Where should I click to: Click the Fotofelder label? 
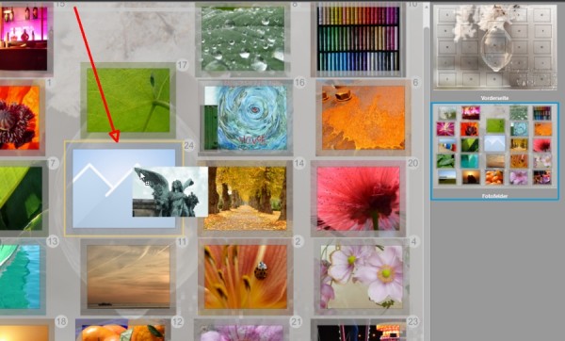pyautogui.click(x=494, y=196)
